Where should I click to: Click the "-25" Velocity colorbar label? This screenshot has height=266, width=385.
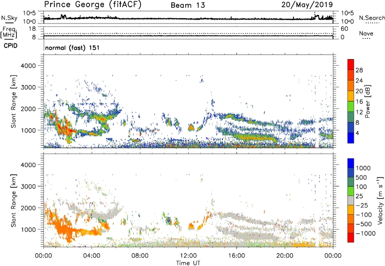pos(362,206)
